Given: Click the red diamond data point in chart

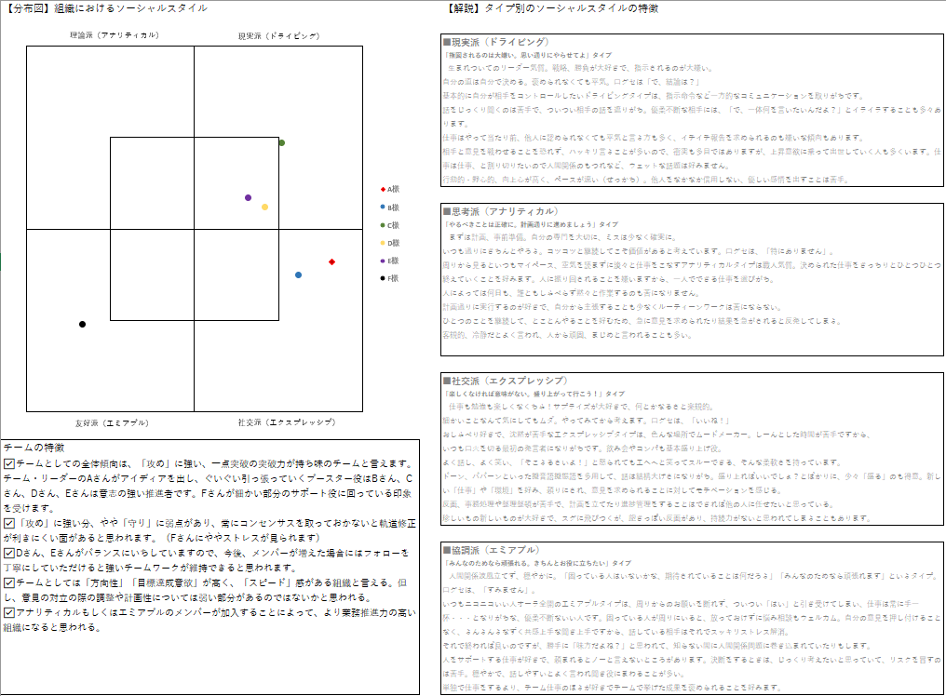Looking at the screenshot, I should [x=331, y=261].
